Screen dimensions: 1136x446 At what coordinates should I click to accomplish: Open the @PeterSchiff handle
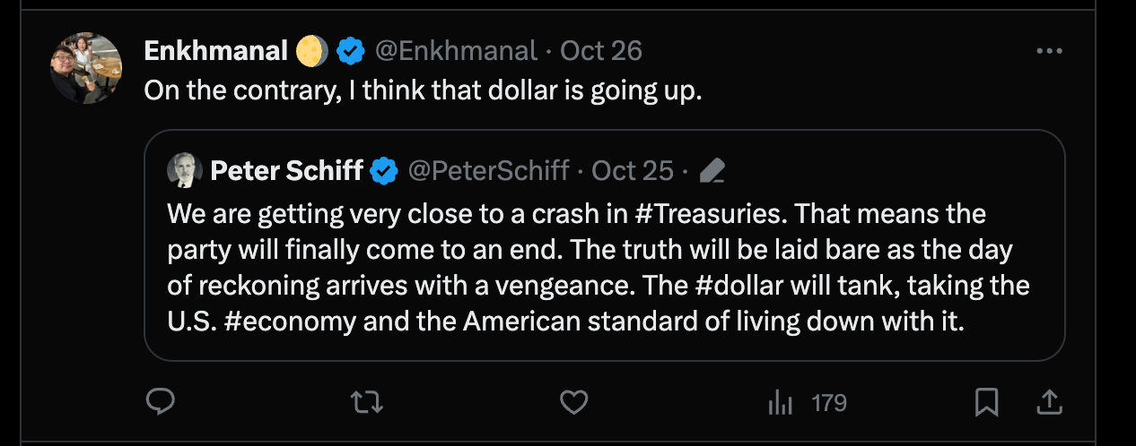pyautogui.click(x=488, y=170)
